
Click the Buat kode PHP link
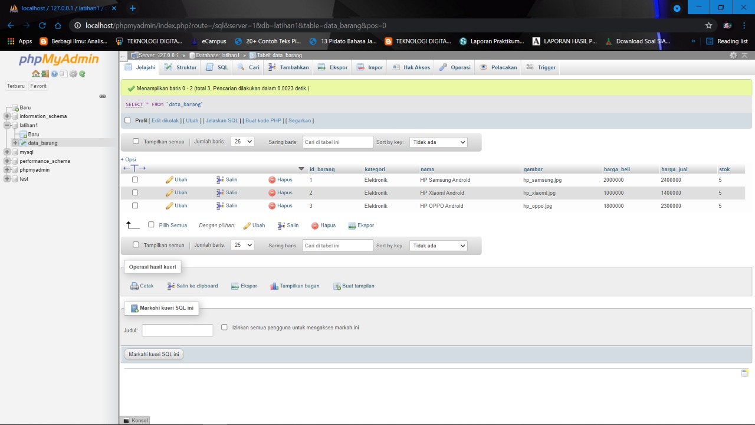coord(263,120)
